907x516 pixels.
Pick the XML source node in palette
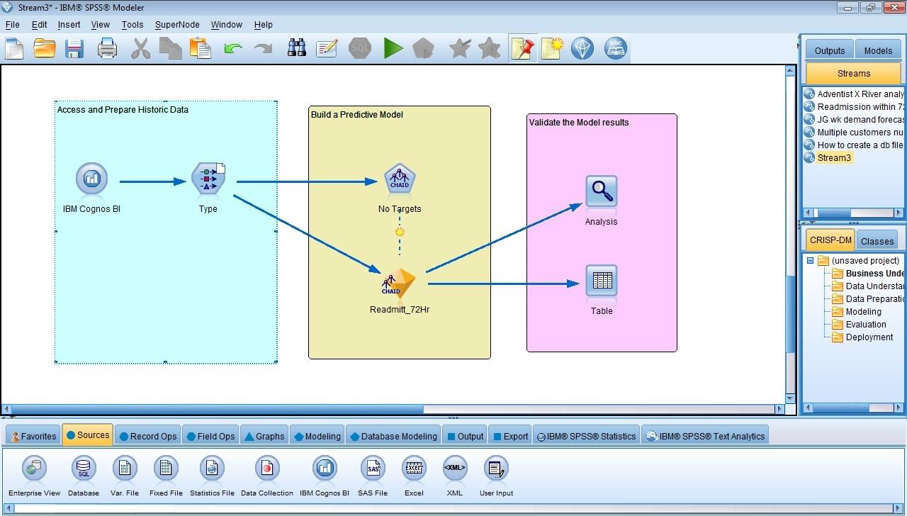point(455,469)
